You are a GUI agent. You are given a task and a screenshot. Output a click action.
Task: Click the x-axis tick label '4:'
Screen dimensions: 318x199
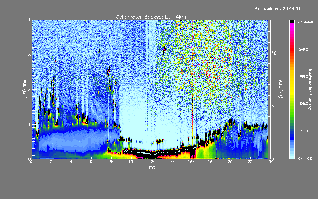point(72,162)
